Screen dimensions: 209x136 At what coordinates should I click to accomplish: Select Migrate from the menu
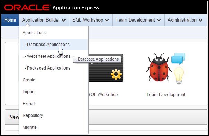[54, 127]
